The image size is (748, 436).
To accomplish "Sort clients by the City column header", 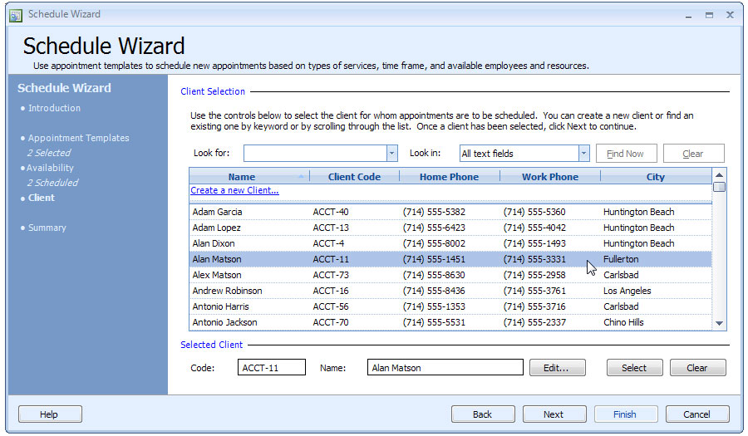I will click(656, 177).
